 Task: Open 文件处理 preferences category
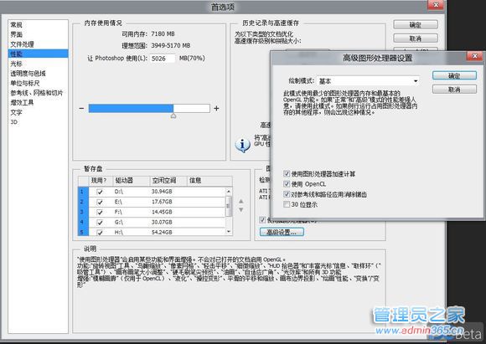[x=22, y=44]
